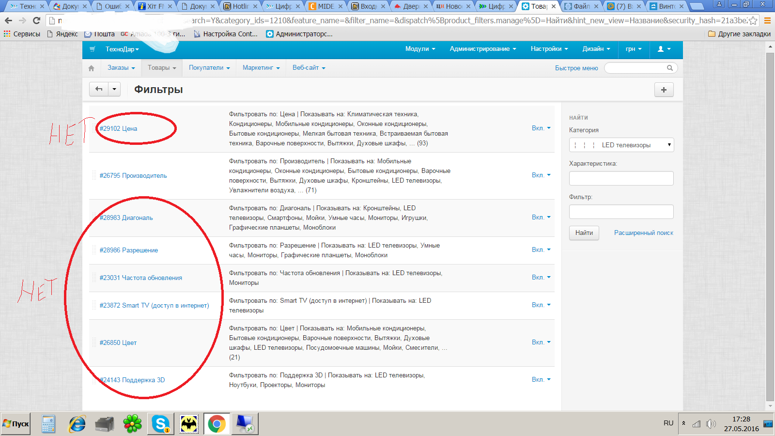Open the Категория LED телевизоры select box

click(x=621, y=145)
